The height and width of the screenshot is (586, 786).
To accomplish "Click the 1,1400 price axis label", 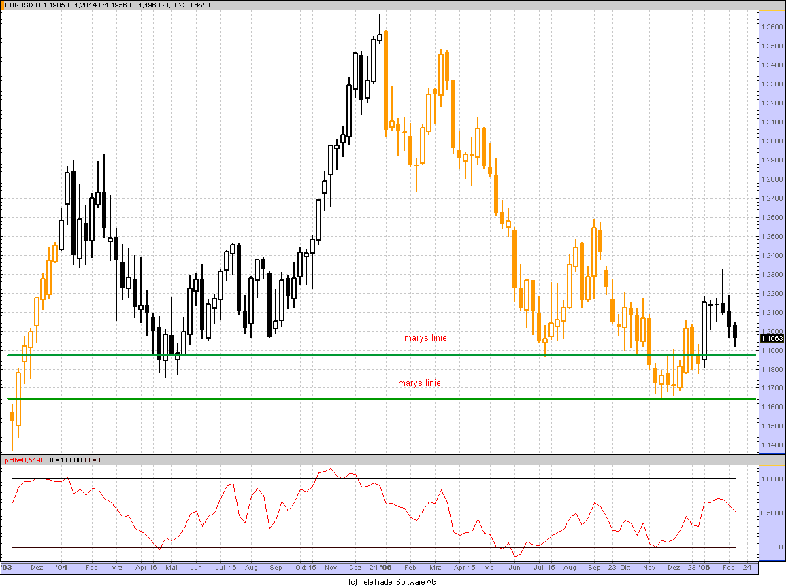I will pyautogui.click(x=772, y=445).
